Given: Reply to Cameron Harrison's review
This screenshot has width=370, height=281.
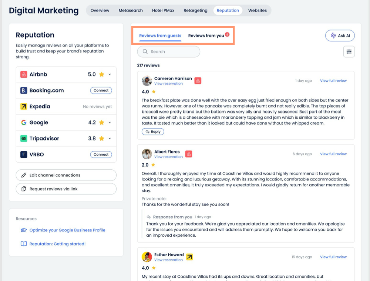Looking at the screenshot, I should click(x=153, y=132).
